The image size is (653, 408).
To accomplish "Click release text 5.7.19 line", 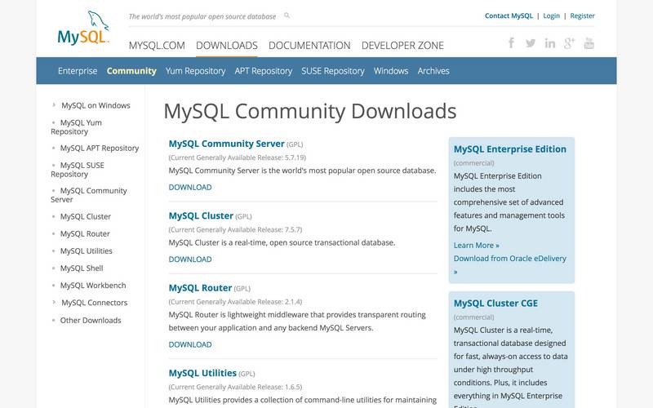I will (x=238, y=157).
